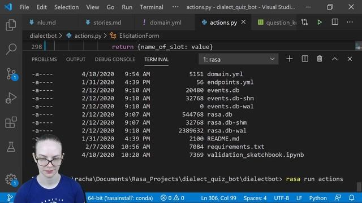Image resolution: width=362 pixels, height=203 pixels.
Task: Open the editor More Actions ellipsis
Action: [350, 22]
